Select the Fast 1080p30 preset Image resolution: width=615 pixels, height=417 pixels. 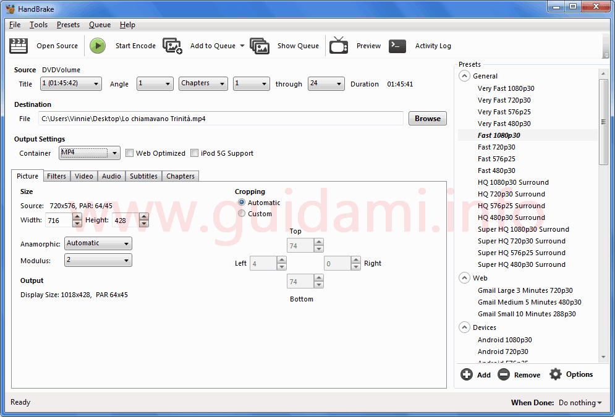click(499, 135)
